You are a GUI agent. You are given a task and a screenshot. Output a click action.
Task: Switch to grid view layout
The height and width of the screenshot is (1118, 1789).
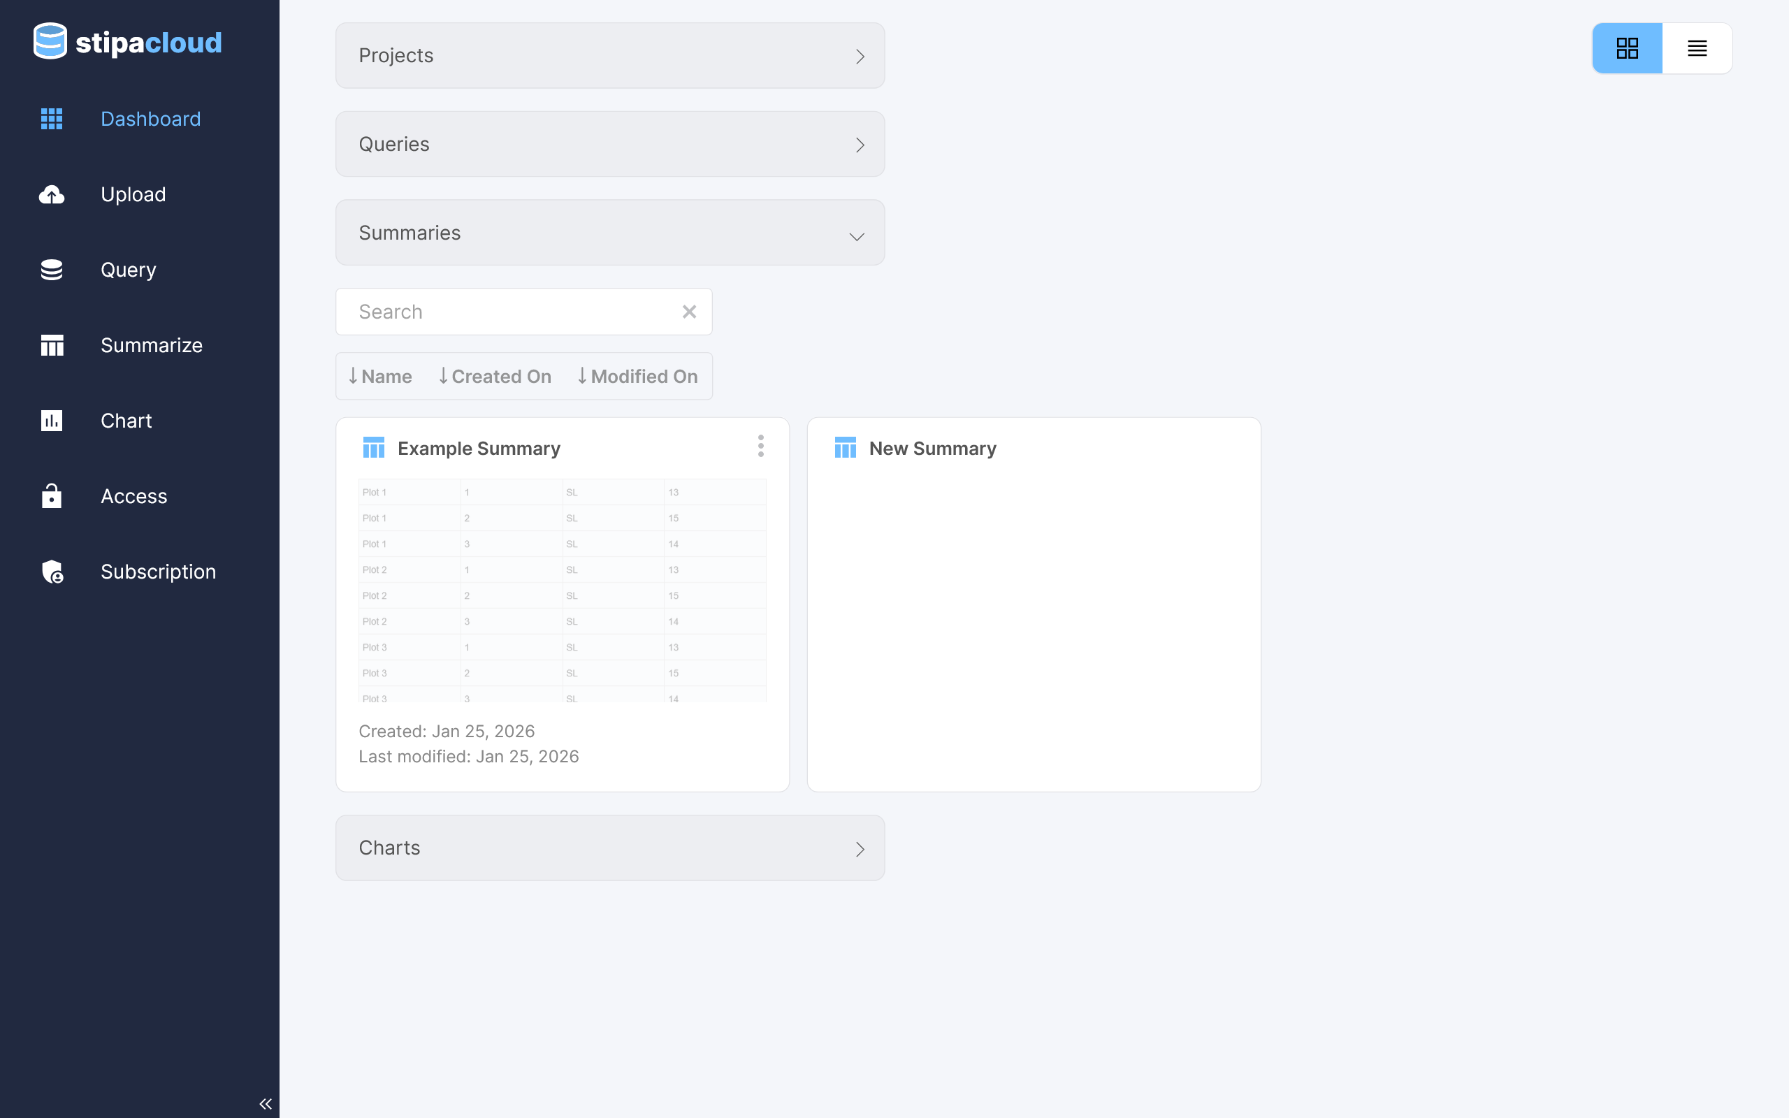click(x=1627, y=49)
